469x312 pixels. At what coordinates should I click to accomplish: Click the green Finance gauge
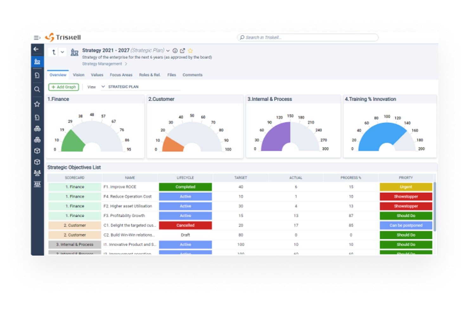click(73, 141)
